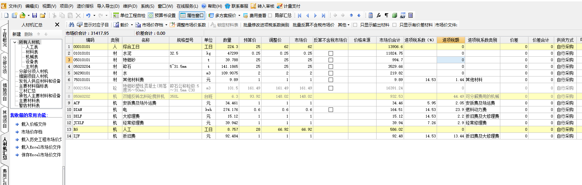Screen dimensions: 582x185
Task: Click the blue move up arrow
Action: point(351,15)
